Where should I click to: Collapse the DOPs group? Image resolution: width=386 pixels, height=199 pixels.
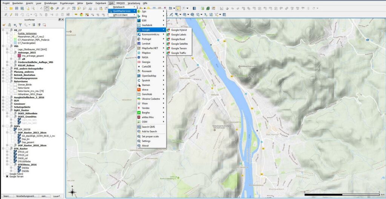pos(3,126)
